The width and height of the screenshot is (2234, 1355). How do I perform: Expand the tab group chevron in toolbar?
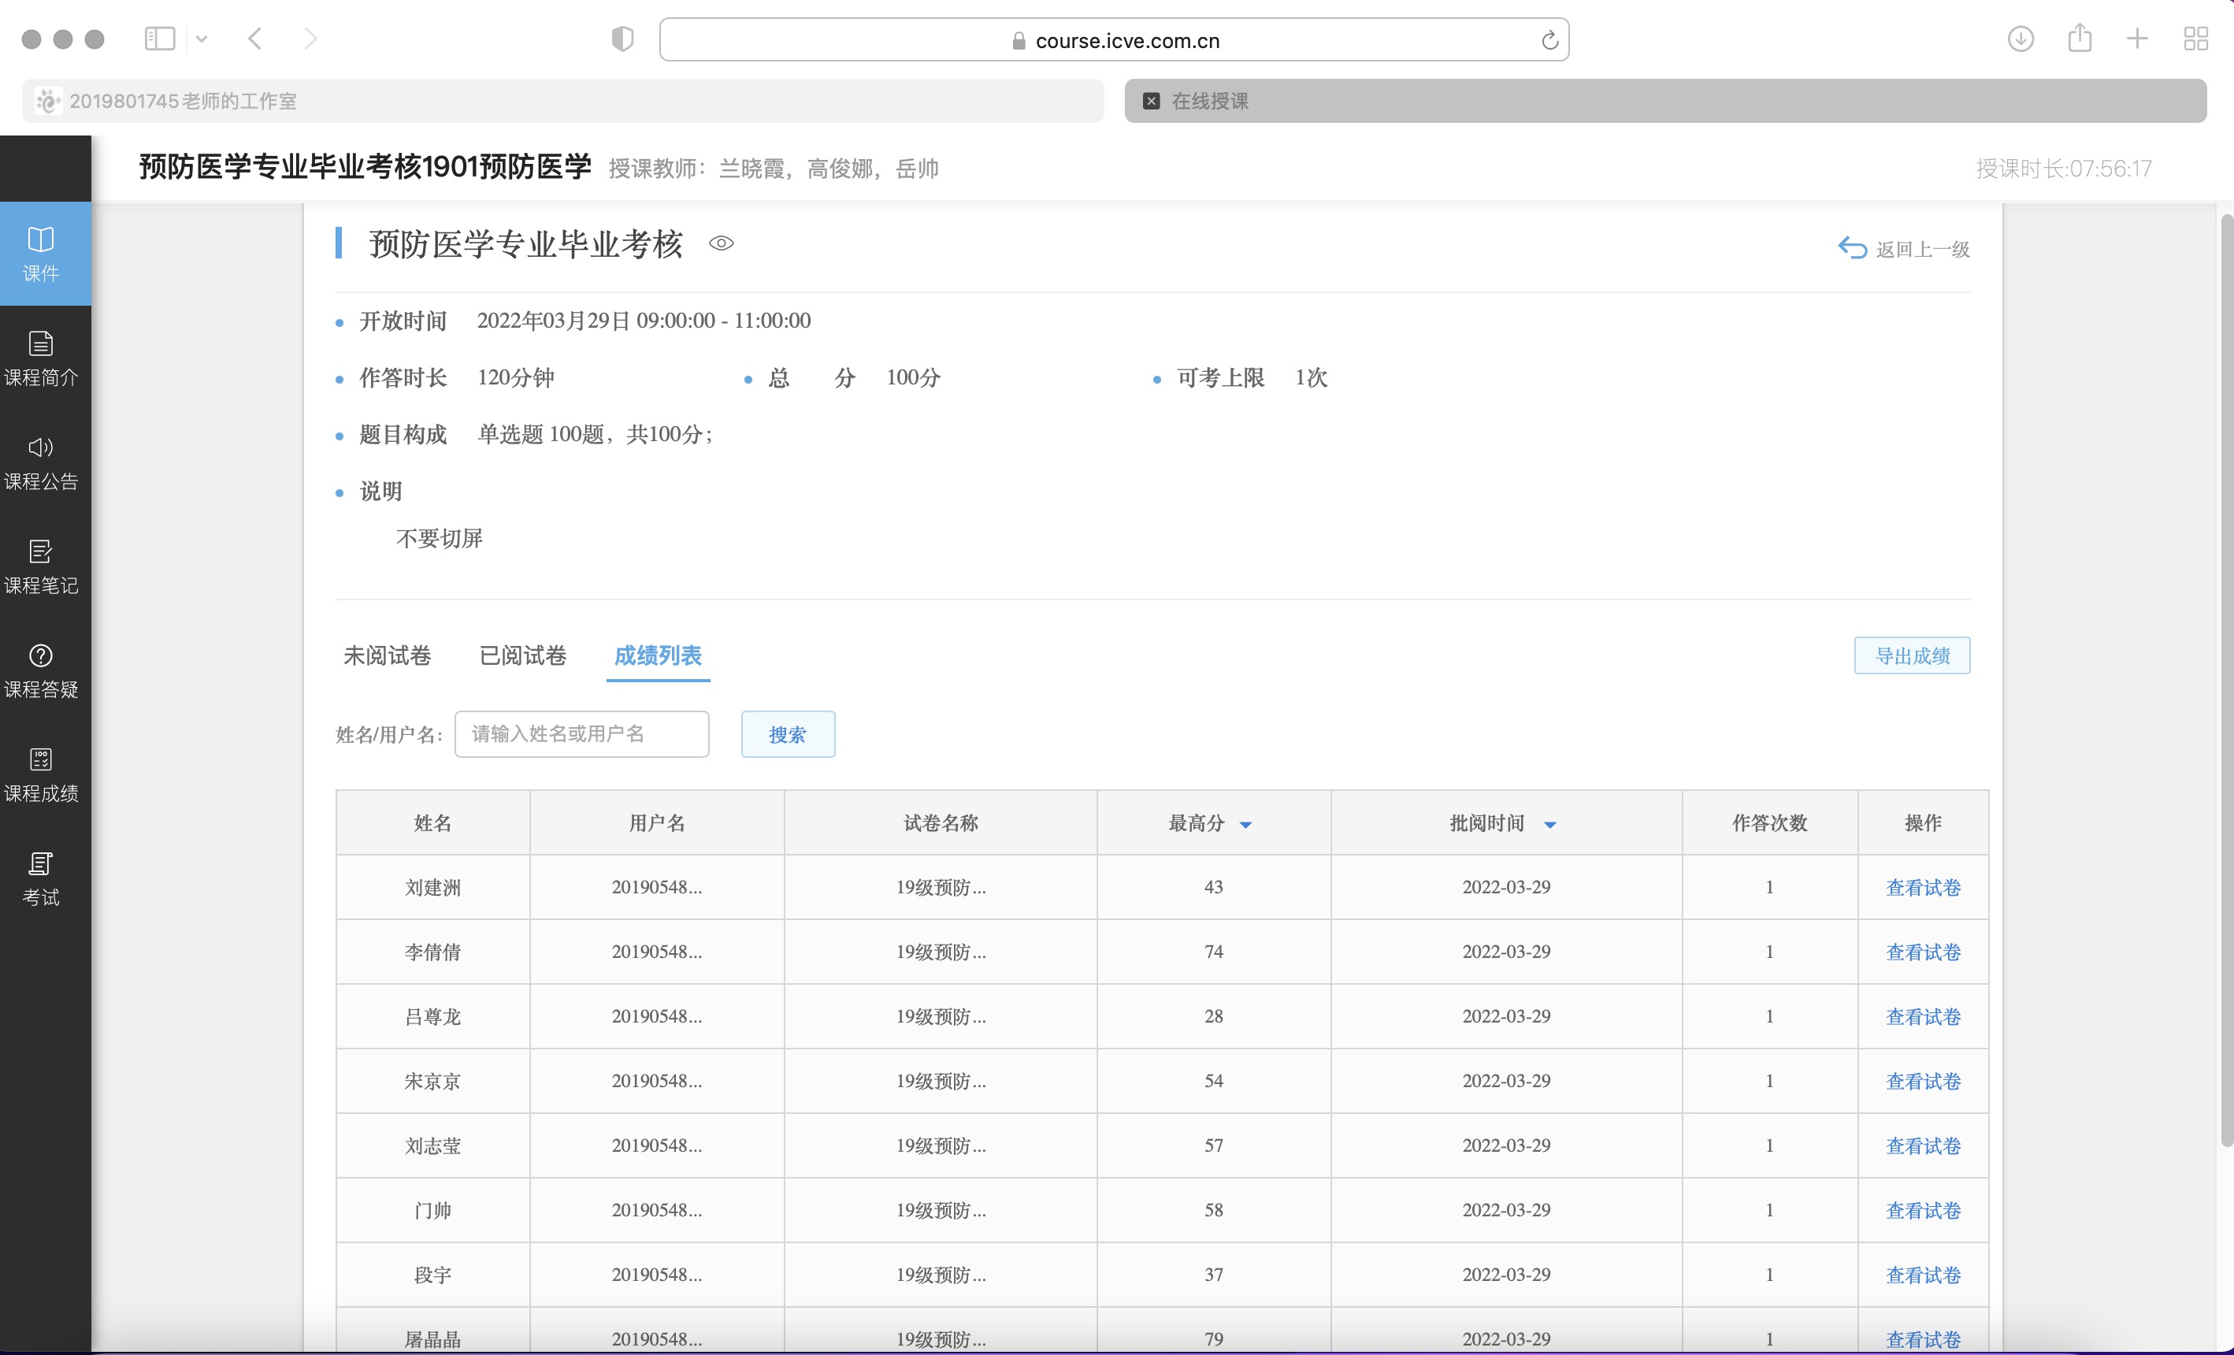pos(202,39)
